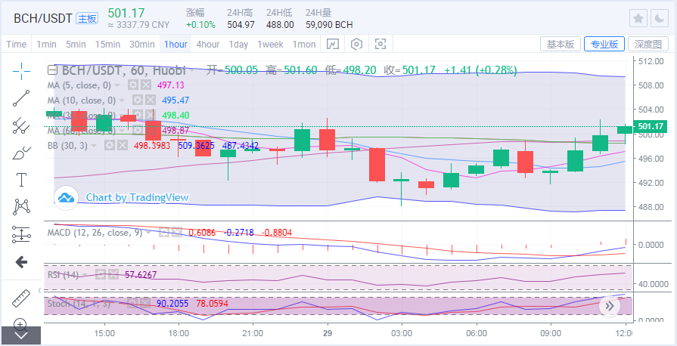Select the 1mon interval
677x346 pixels.
[304, 44]
